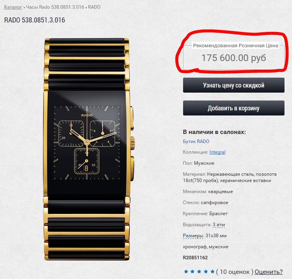The width and height of the screenshot is (292, 279).
Task: Open the RADO breadcrumb item
Action: tap(94, 7)
